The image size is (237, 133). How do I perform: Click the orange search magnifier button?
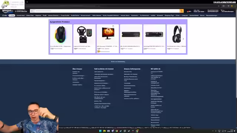point(181,11)
